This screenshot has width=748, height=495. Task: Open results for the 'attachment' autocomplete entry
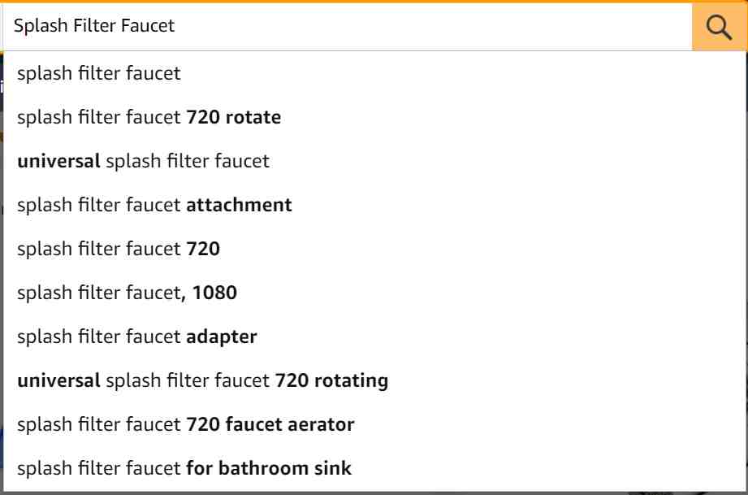click(x=374, y=206)
